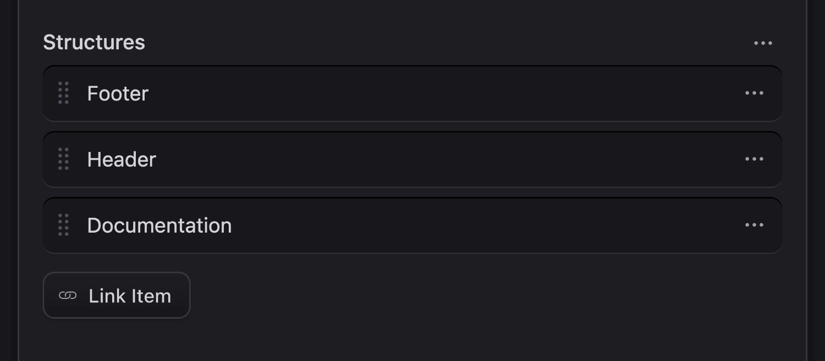Select the Header structure label
This screenshot has height=361, width=825.
(x=122, y=160)
